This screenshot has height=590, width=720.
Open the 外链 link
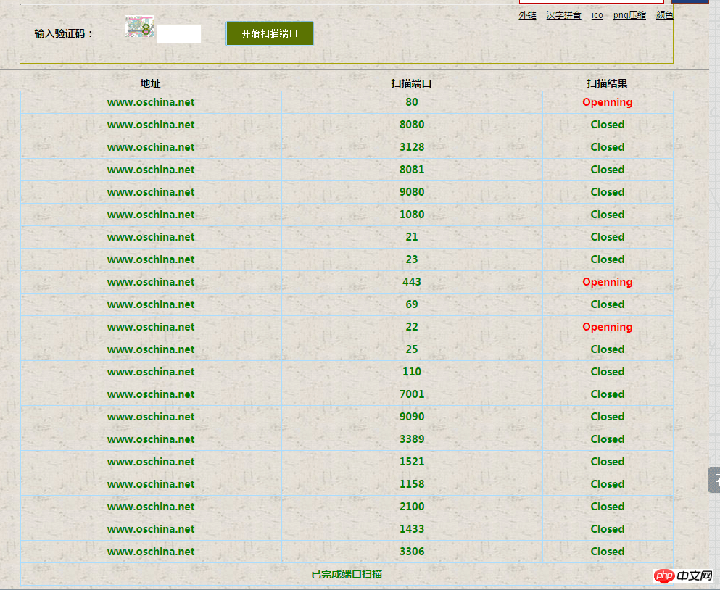527,15
